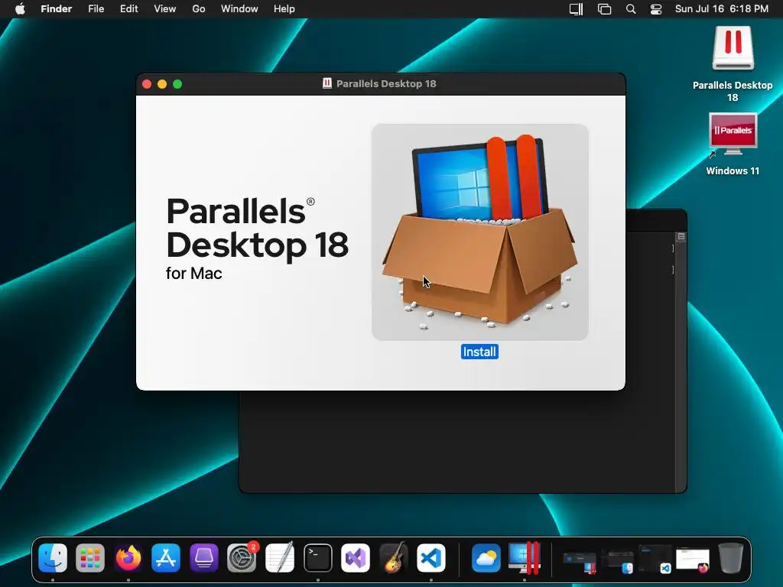Open Spotlight search in the menu bar

coord(631,9)
